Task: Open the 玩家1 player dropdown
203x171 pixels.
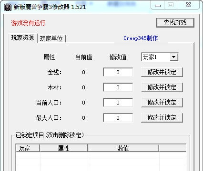Action: pyautogui.click(x=160, y=57)
